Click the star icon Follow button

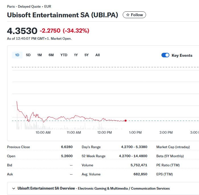tap(134, 15)
